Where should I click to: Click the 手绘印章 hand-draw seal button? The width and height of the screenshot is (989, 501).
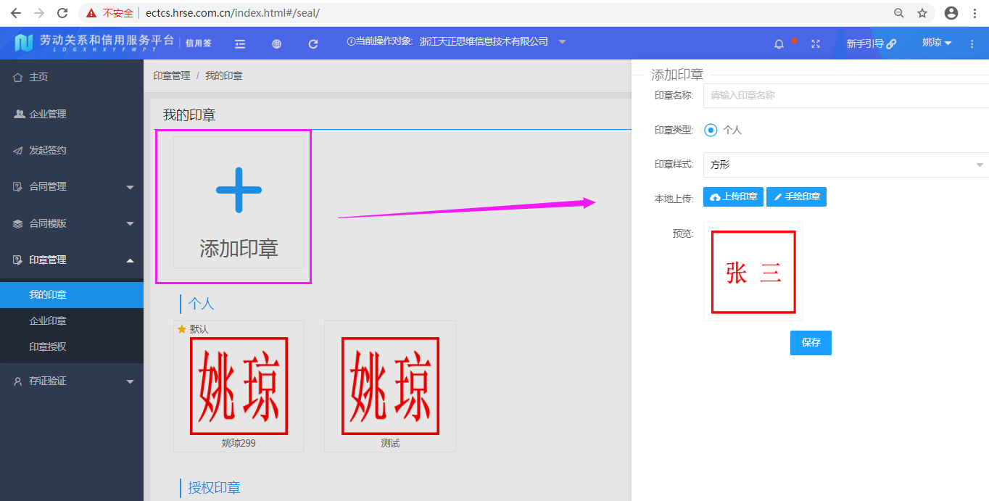pyautogui.click(x=796, y=196)
